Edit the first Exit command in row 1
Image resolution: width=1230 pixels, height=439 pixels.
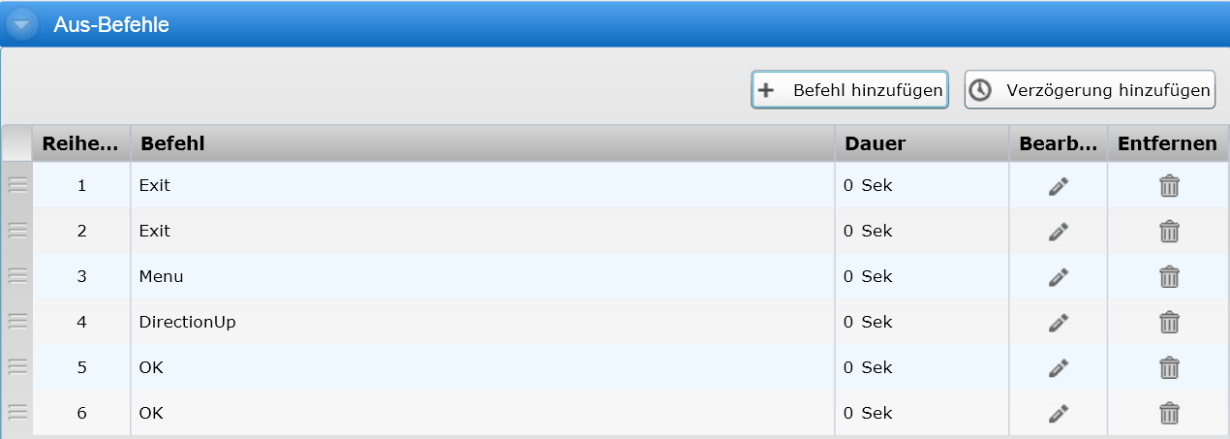pos(1059,186)
